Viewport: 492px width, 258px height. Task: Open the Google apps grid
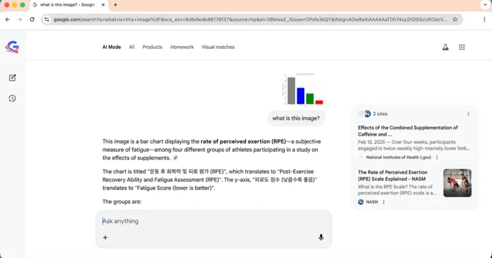click(x=462, y=47)
